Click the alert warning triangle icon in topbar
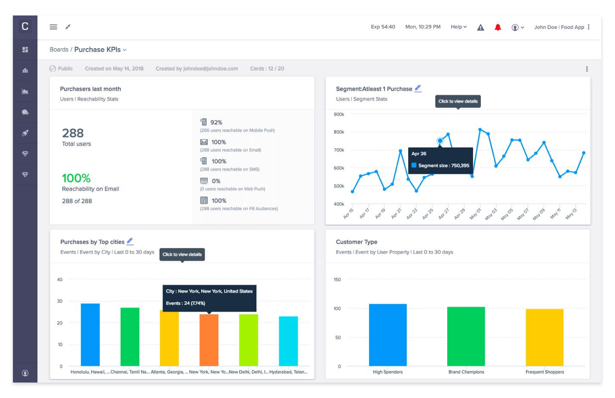Viewport: 615px width, 398px height. [x=480, y=27]
